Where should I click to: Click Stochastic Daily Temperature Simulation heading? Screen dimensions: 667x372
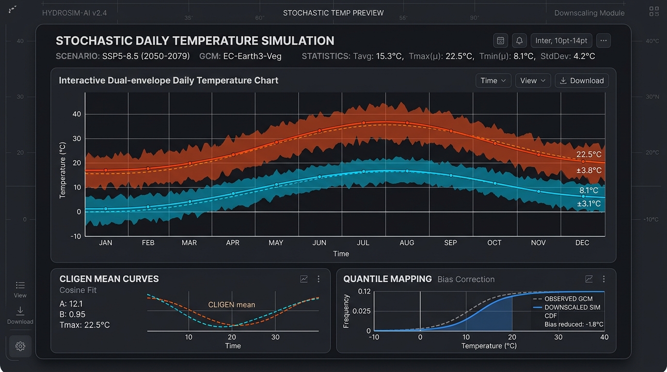point(195,41)
